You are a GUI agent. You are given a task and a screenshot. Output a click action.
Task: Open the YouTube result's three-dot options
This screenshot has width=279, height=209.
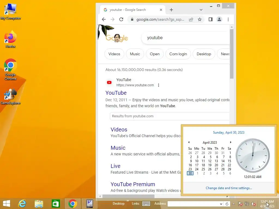pyautogui.click(x=158, y=85)
